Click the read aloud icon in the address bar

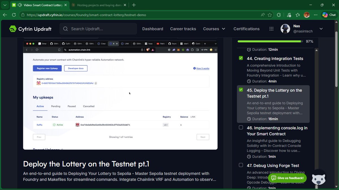[x=263, y=15]
